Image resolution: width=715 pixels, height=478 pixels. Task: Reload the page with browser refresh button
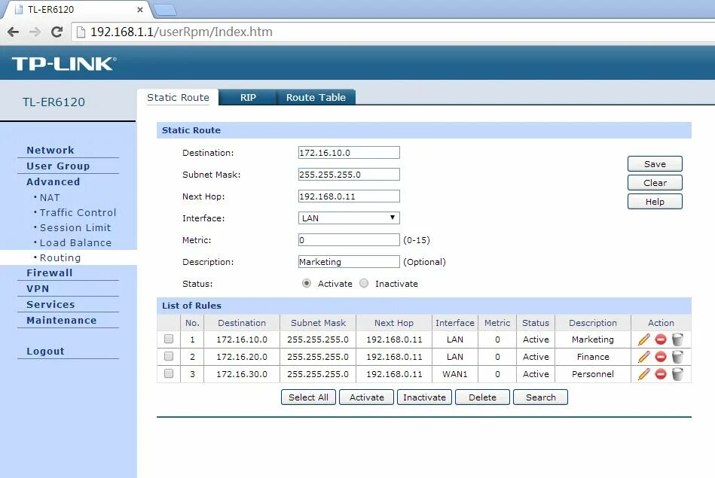(x=57, y=32)
